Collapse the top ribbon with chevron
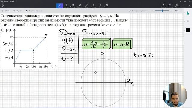This screenshot has height=108, width=192. pos(190,6)
